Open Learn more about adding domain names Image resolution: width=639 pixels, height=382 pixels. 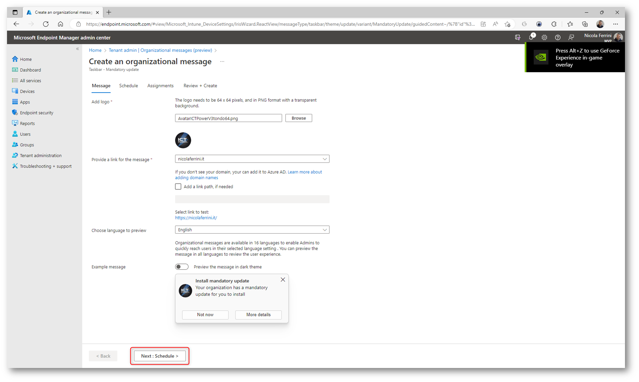click(x=249, y=175)
